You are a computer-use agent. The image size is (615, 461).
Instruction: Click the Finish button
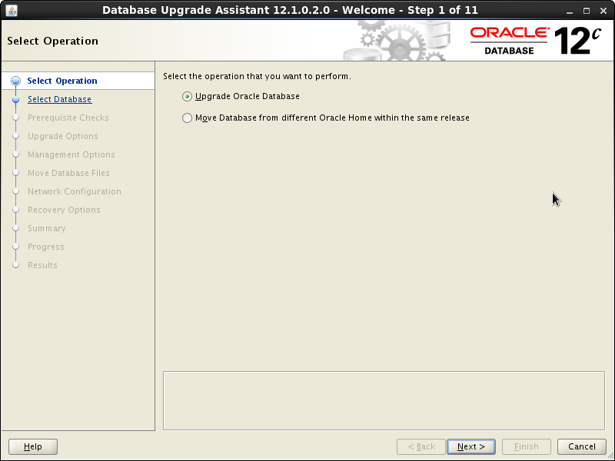coord(526,446)
